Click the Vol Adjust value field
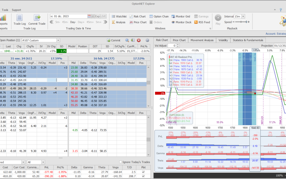This screenshot has width=286, height=179. [x=172, y=46]
